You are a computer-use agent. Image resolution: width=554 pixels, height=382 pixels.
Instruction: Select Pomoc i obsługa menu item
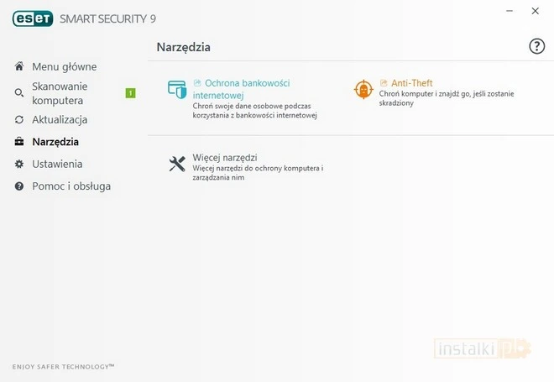point(71,186)
